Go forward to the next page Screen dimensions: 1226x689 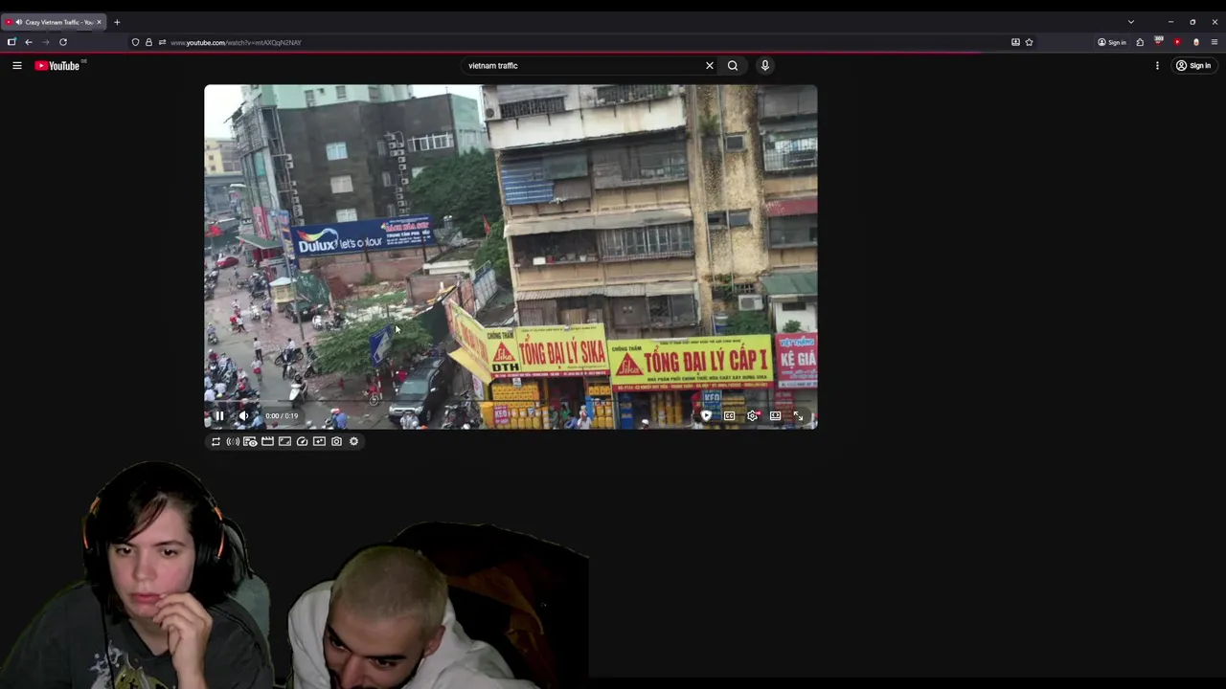tap(45, 42)
